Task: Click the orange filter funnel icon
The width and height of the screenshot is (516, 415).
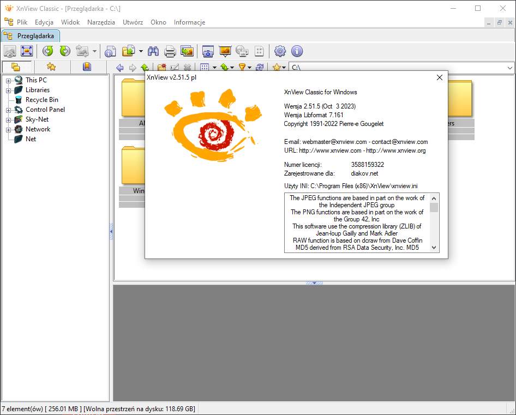Action: 242,68
